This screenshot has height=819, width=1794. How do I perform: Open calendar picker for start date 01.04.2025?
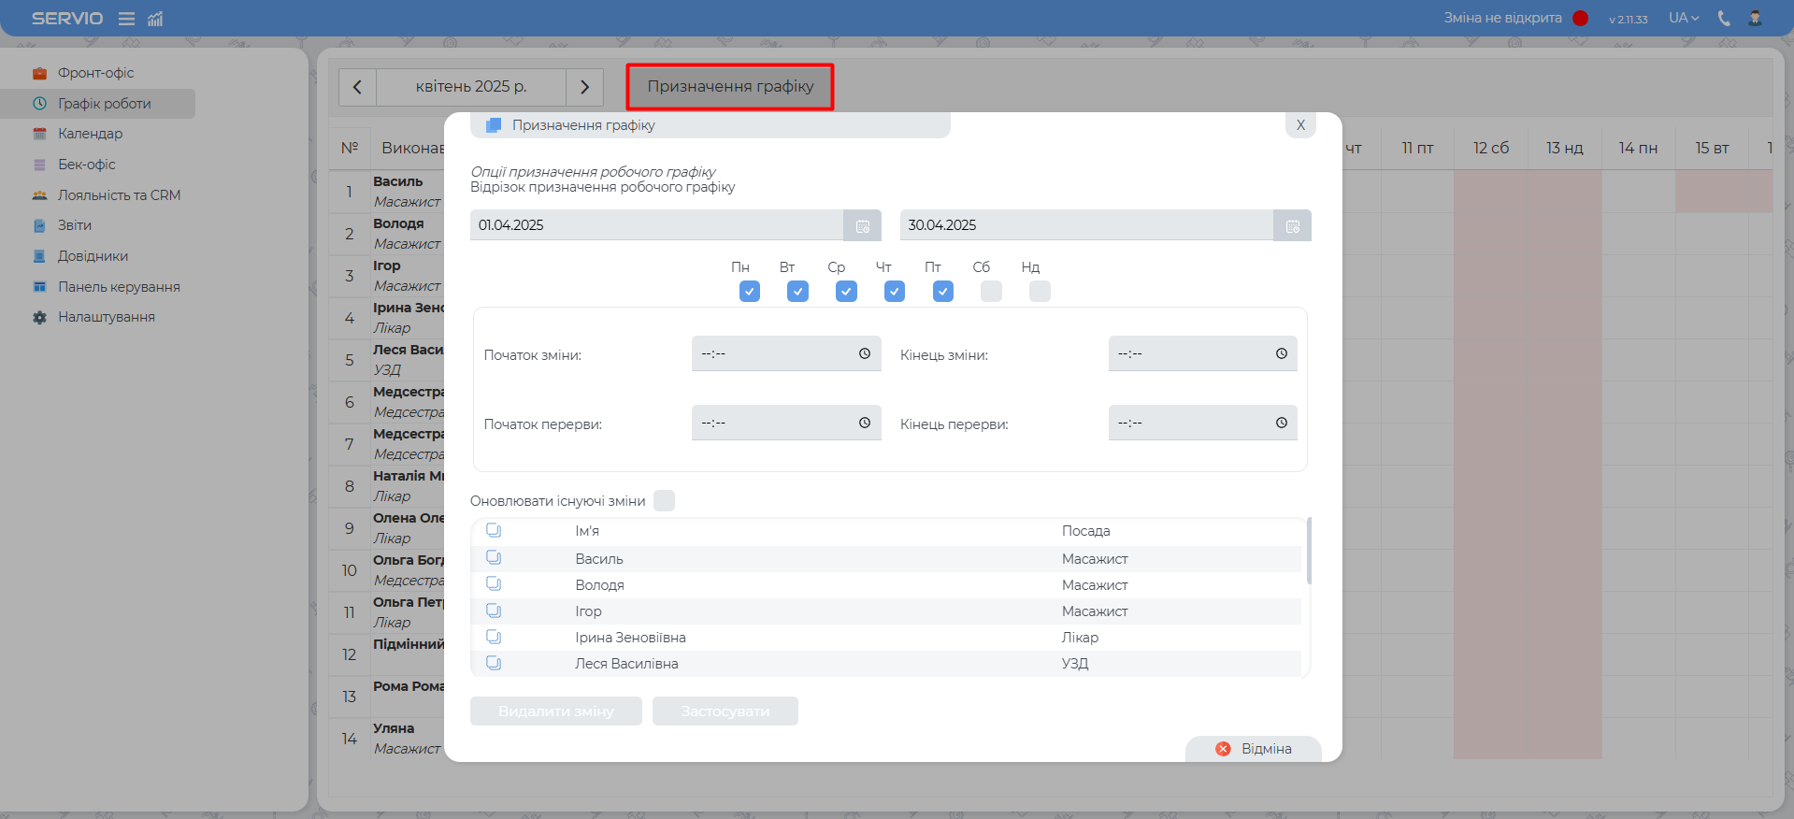[x=862, y=225]
